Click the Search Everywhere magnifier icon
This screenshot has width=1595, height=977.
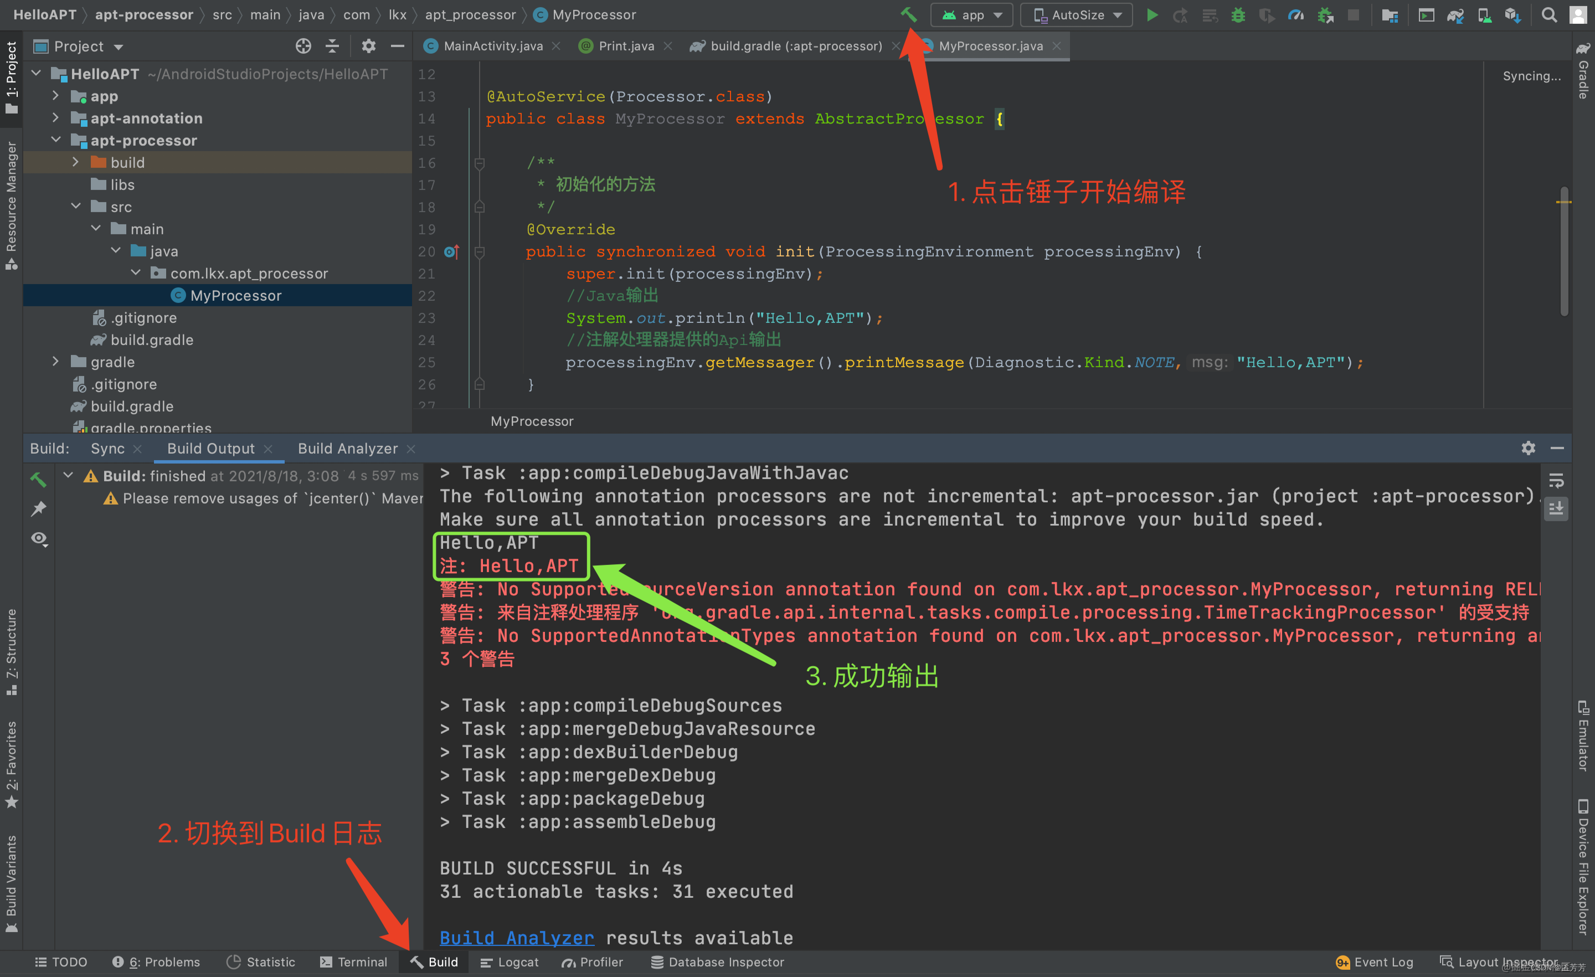[1548, 15]
